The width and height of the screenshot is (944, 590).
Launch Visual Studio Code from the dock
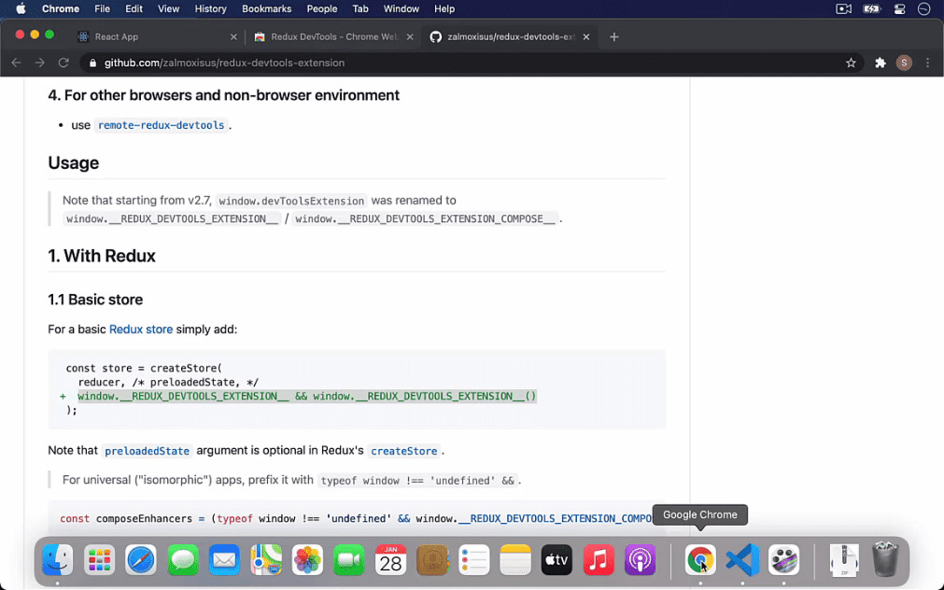tap(741, 560)
